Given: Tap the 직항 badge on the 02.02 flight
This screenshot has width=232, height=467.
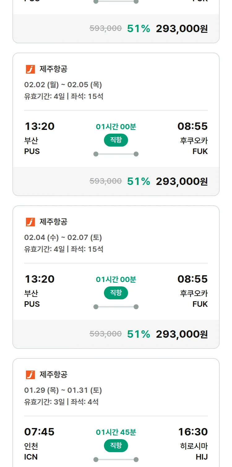Looking at the screenshot, I should click(x=116, y=140).
